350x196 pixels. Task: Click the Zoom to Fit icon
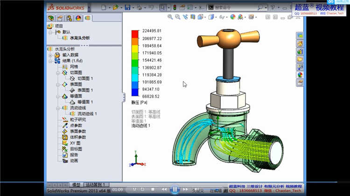(170, 17)
